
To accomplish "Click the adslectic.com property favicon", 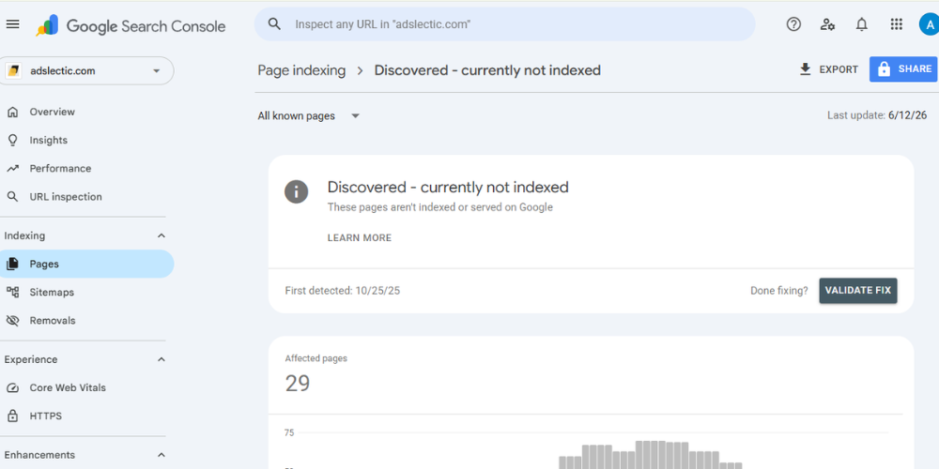I will (x=13, y=70).
